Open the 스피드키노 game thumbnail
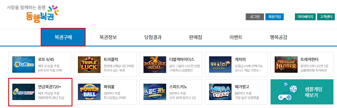The image size is (337, 108). pos(155,92)
